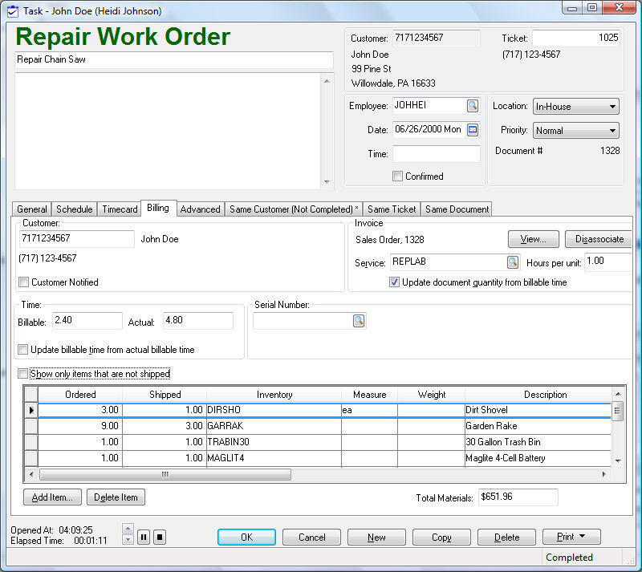Check the Customer Notified box
Viewport: 642px width, 572px height.
(24, 282)
